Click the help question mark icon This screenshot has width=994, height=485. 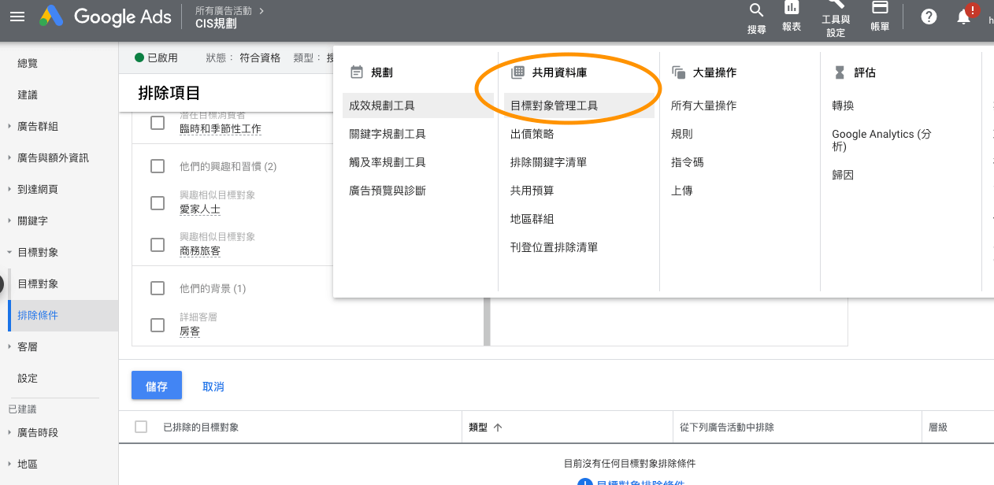[x=929, y=17]
